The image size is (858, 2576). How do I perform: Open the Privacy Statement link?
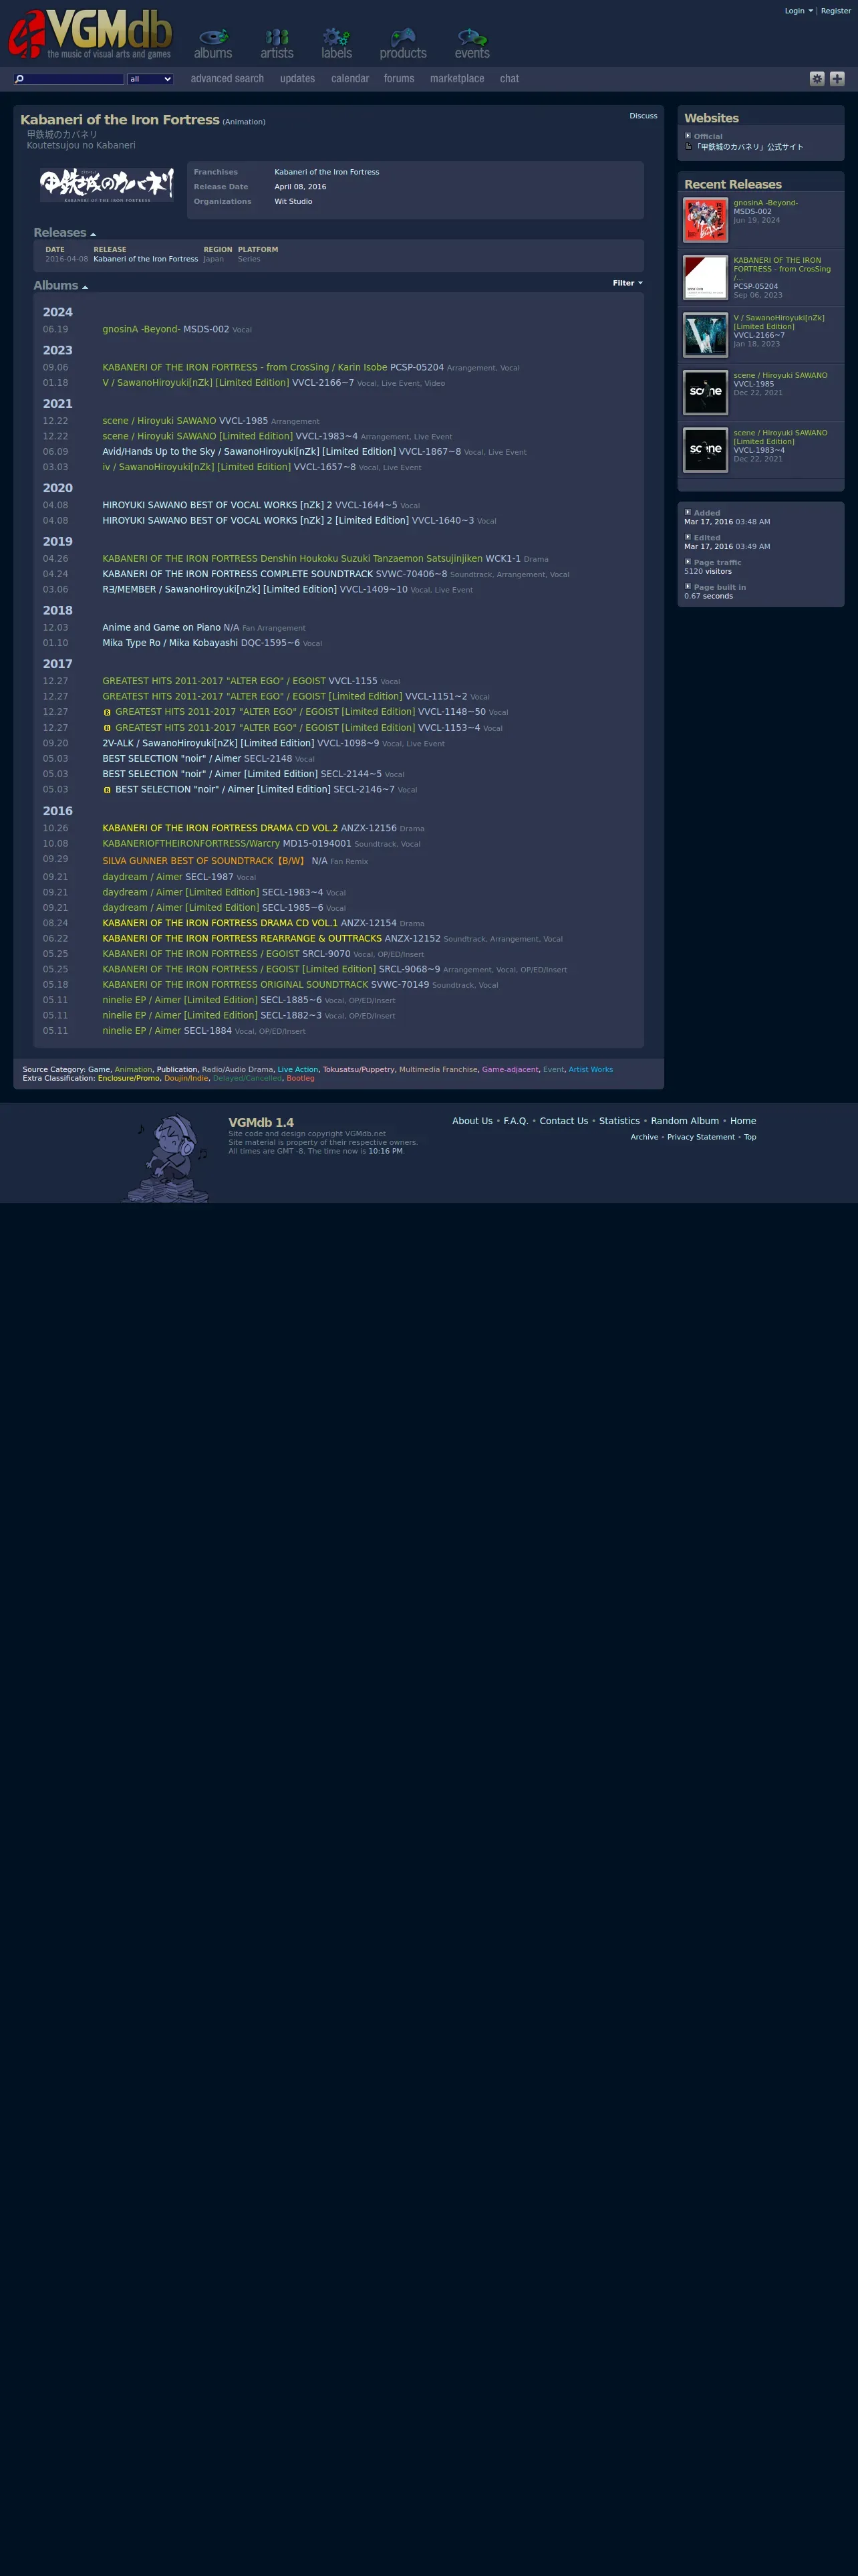pyautogui.click(x=700, y=1137)
